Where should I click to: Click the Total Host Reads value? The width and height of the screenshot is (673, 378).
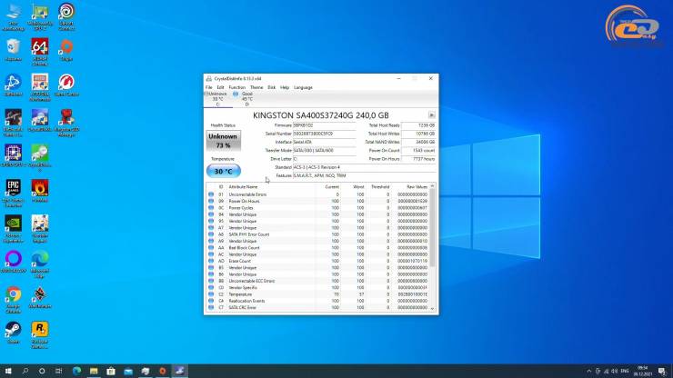click(419, 125)
